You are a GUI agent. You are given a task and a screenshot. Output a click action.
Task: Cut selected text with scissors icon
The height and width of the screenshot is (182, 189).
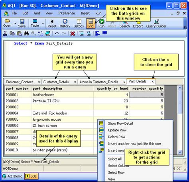click(x=5, y=33)
